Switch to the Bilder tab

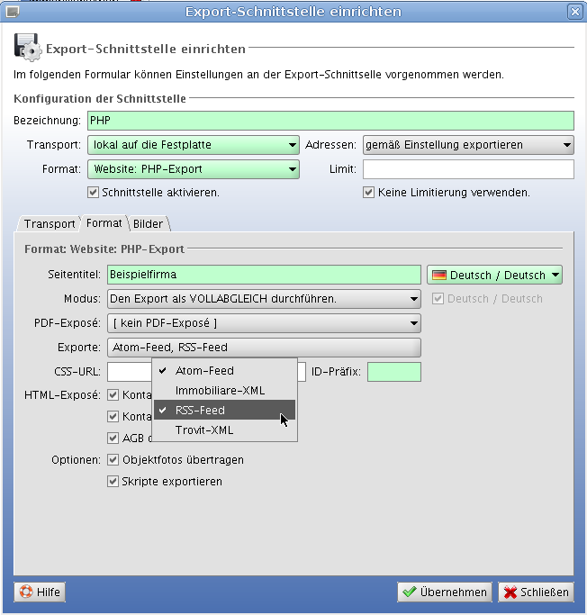[x=149, y=223]
